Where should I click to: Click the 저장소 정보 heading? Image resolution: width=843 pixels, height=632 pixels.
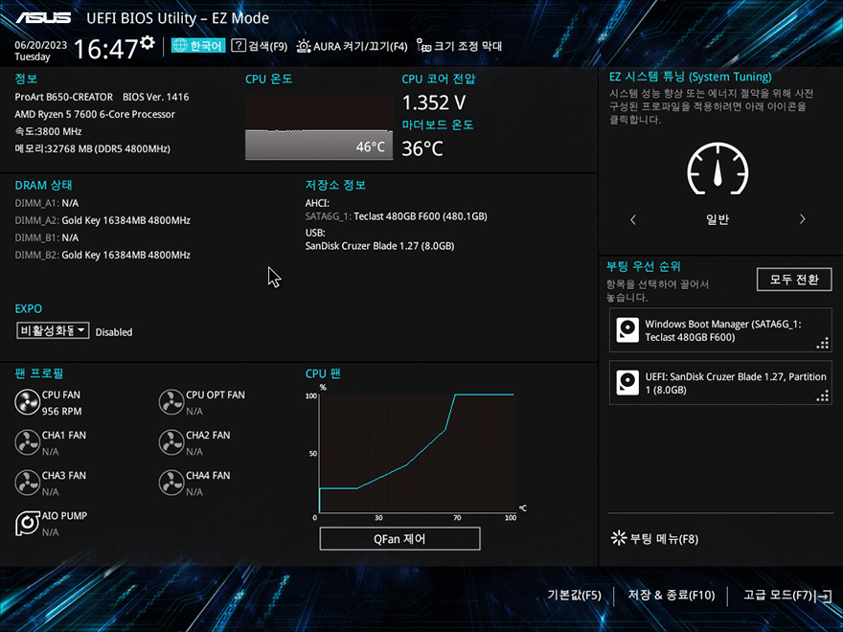pyautogui.click(x=335, y=185)
